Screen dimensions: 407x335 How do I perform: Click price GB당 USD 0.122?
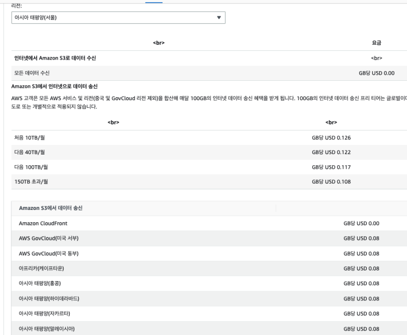tap(331, 152)
